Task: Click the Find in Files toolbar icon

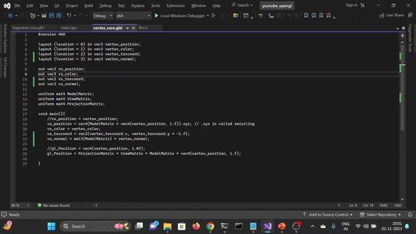Action: (x=235, y=16)
